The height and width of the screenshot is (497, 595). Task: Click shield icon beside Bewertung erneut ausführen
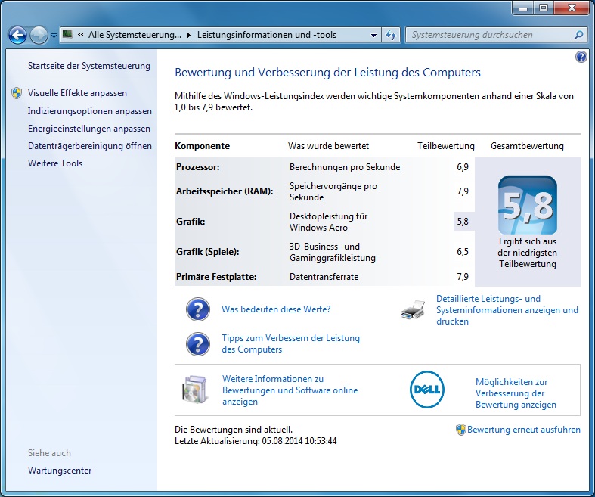pos(460,430)
